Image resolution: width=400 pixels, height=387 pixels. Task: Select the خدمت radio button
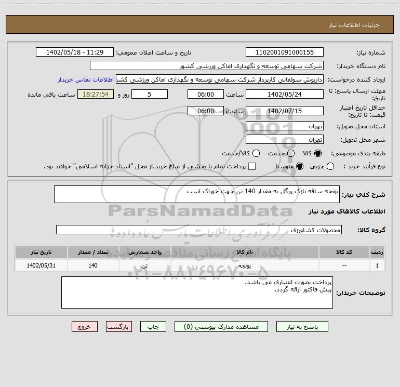click(291, 153)
